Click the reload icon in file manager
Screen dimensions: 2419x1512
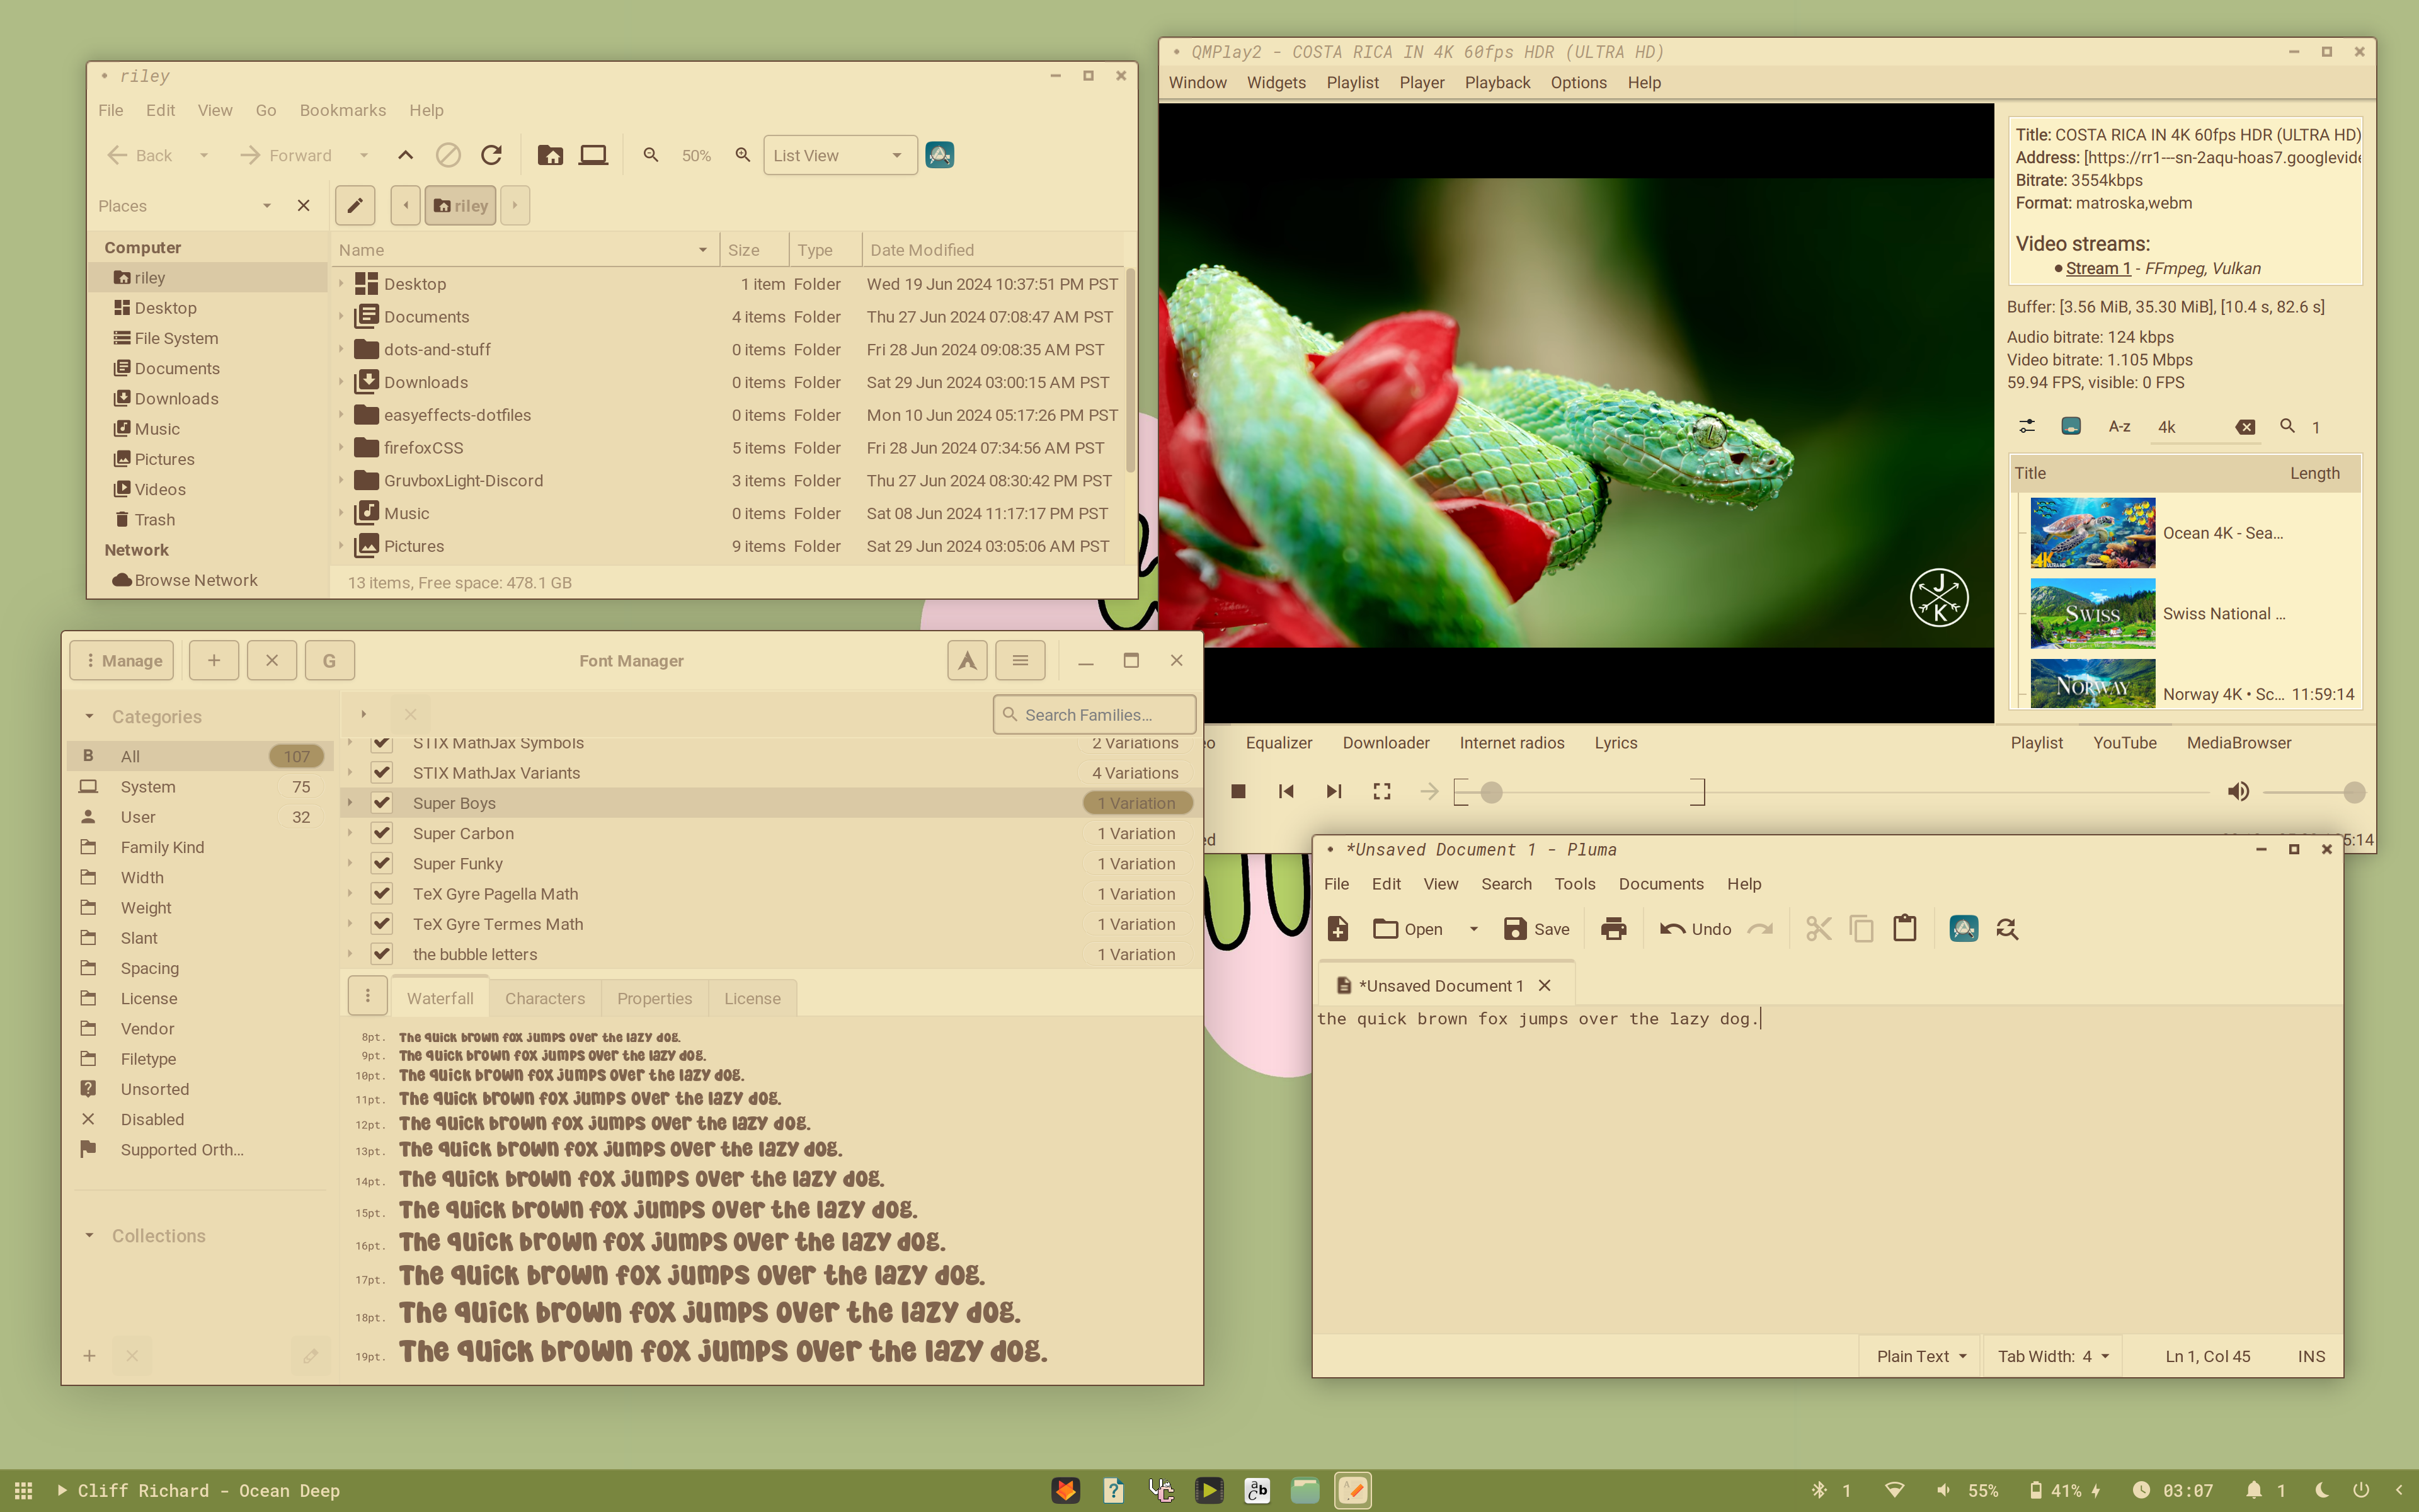pos(491,155)
